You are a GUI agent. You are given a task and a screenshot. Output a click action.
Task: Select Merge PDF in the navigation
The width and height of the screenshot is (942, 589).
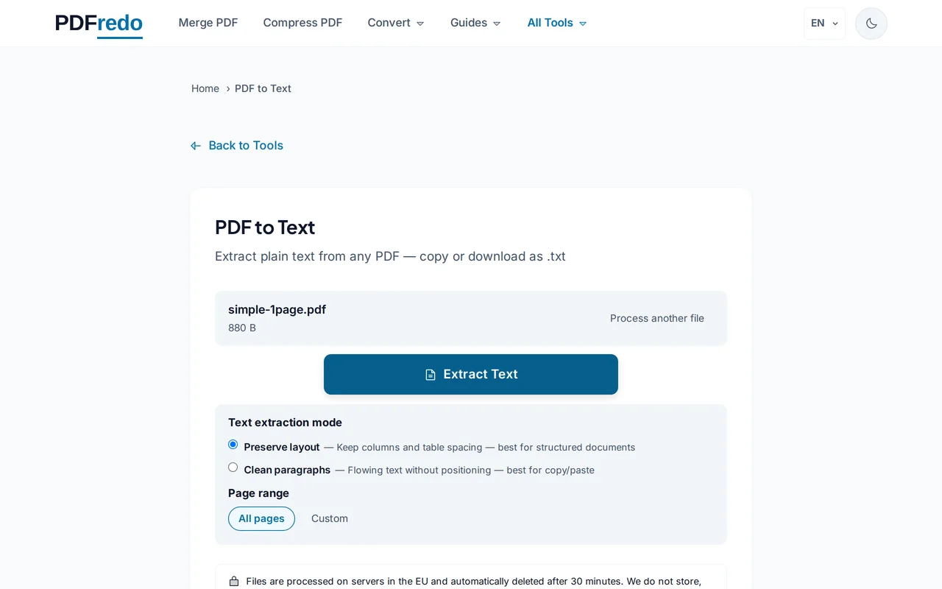pyautogui.click(x=208, y=23)
